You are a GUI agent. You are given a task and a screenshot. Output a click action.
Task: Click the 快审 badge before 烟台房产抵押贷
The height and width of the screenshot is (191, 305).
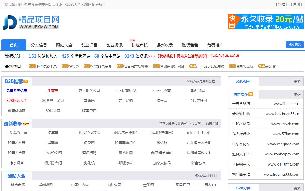click(x=120, y=66)
